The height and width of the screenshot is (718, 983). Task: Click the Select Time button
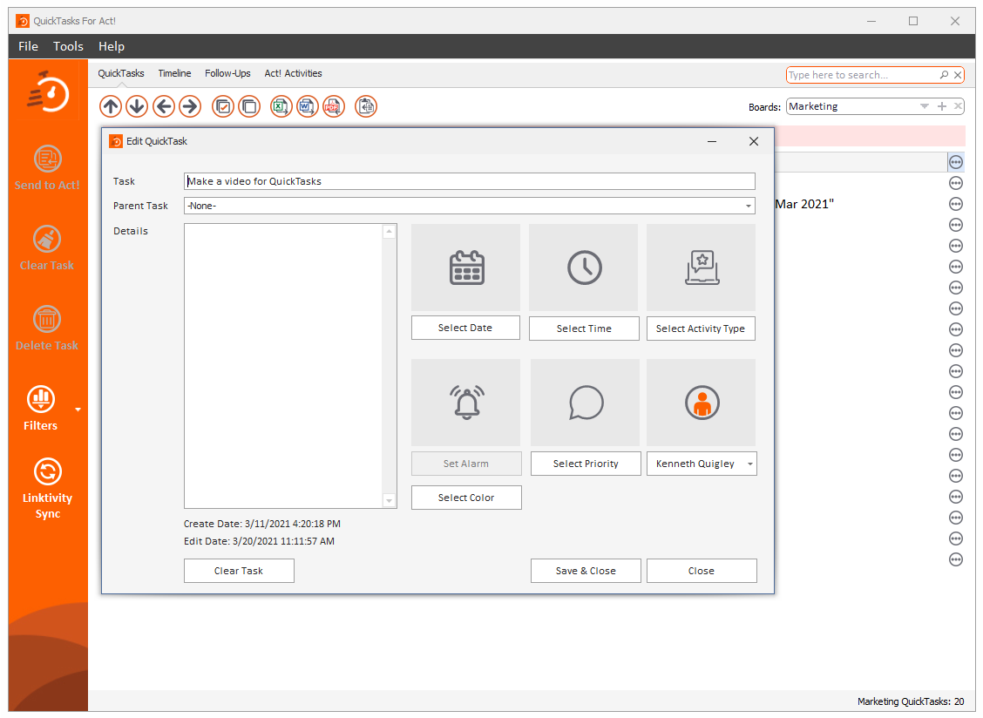[584, 329]
